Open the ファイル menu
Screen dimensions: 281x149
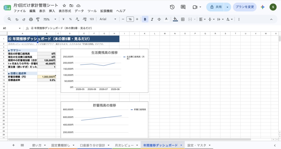pos(20,11)
